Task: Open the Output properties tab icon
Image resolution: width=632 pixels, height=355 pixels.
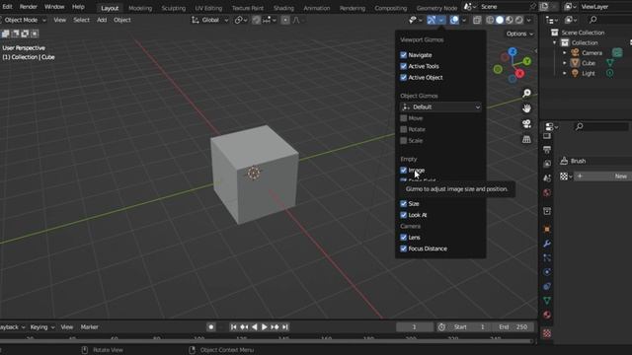Action: (x=547, y=150)
